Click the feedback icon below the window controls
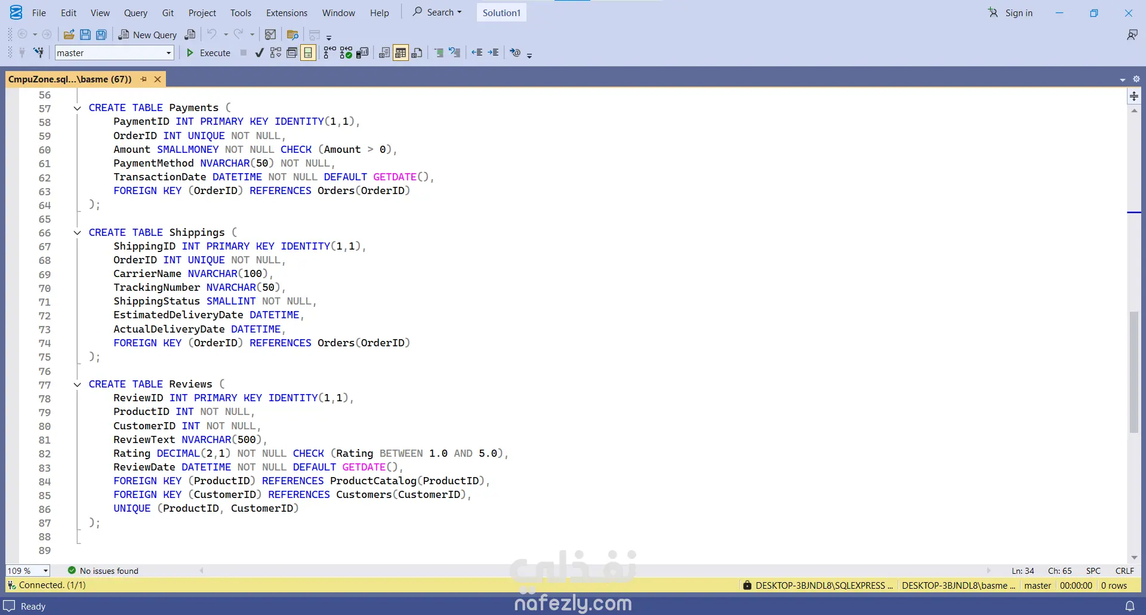 click(x=1132, y=35)
